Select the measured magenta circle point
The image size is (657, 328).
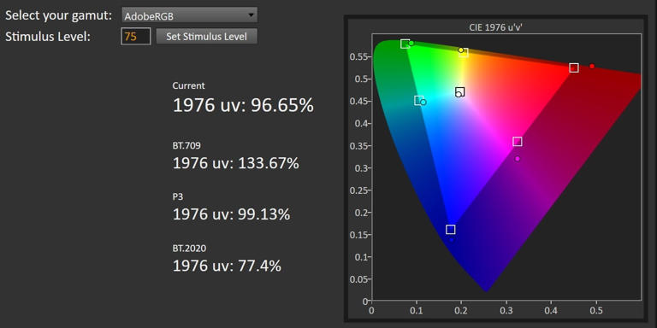point(518,159)
